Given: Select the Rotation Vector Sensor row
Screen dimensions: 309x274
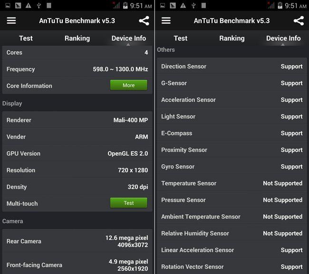Looking at the screenshot, I should click(x=232, y=267).
